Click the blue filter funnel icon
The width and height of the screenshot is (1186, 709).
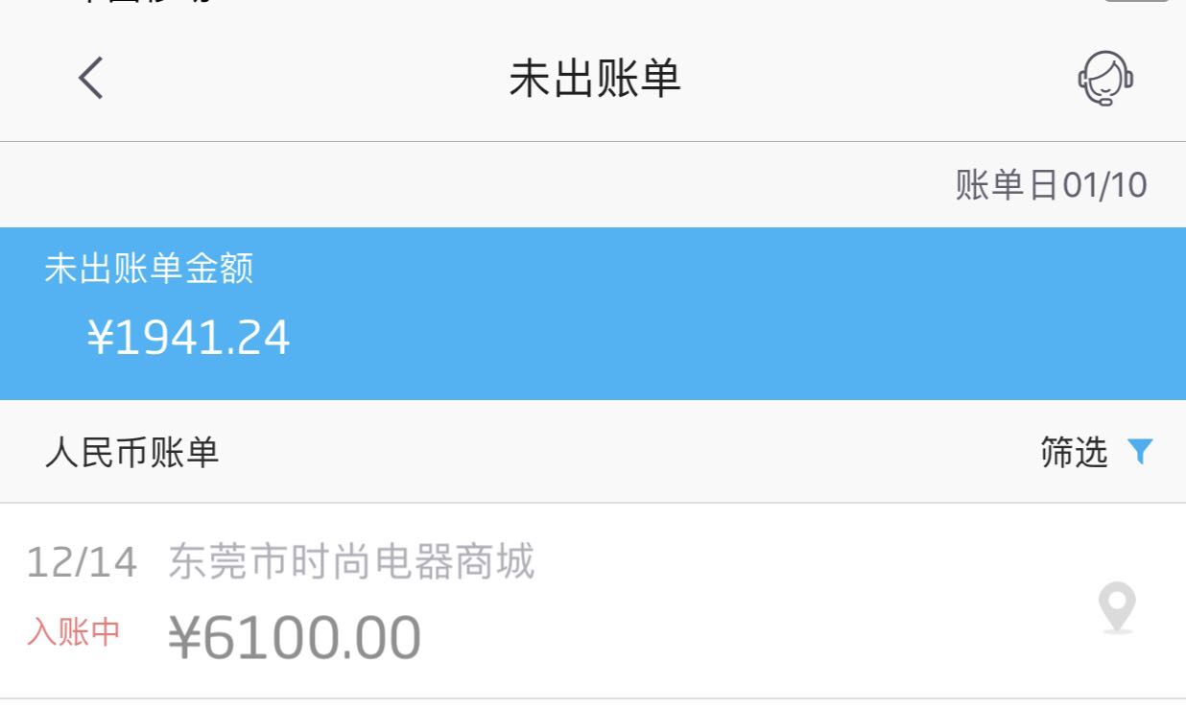coord(1140,452)
